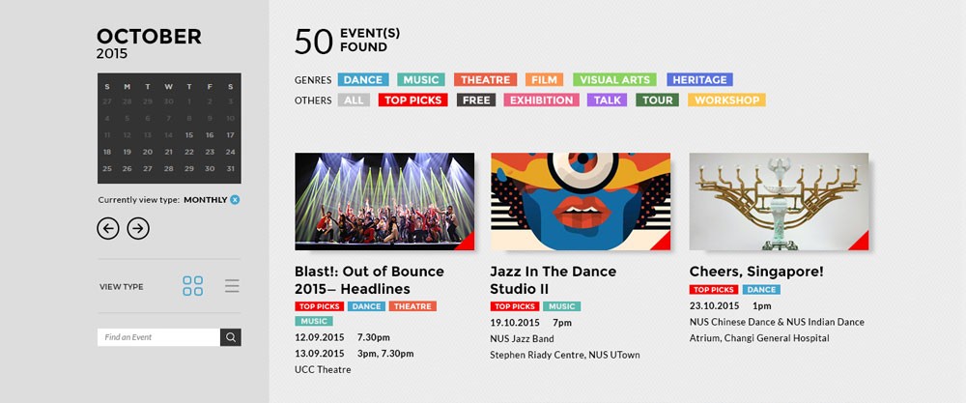966x403 pixels.
Task: Select the FILM genre tag
Action: click(544, 79)
